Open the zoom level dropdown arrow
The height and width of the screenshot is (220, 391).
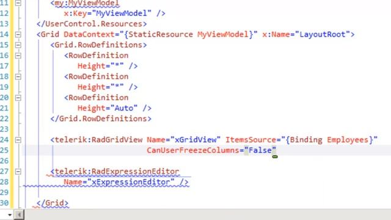pos(10,215)
